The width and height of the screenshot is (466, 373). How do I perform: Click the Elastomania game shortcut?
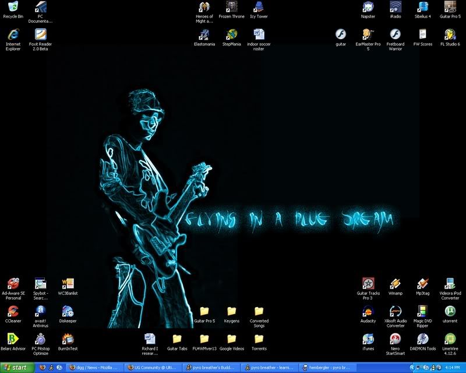coord(204,34)
